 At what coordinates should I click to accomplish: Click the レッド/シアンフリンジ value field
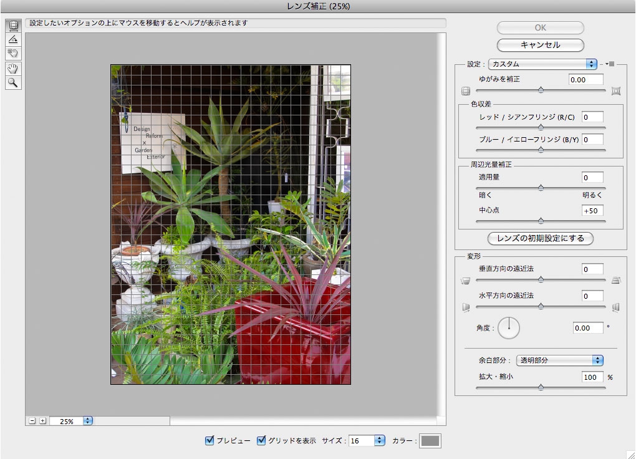[592, 117]
